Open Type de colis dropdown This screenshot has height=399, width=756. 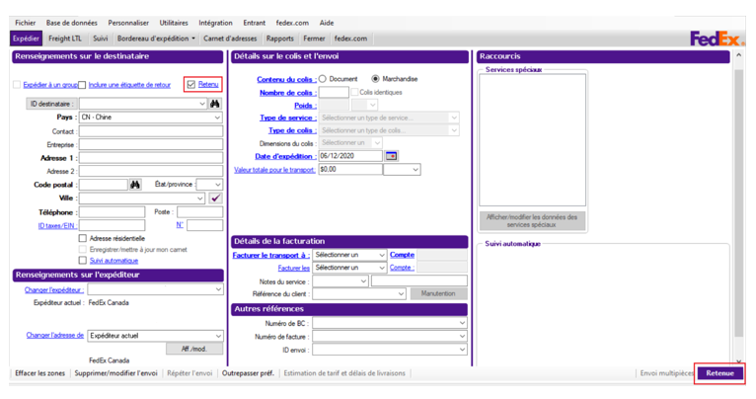454,130
